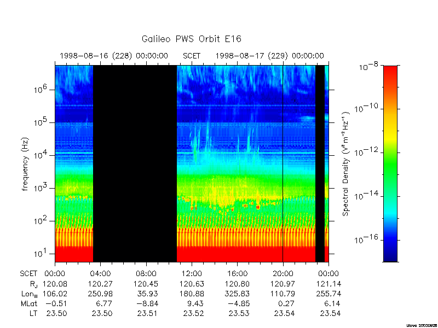Click the MLat value 9.43
This screenshot has width=438, height=328.
(195, 303)
